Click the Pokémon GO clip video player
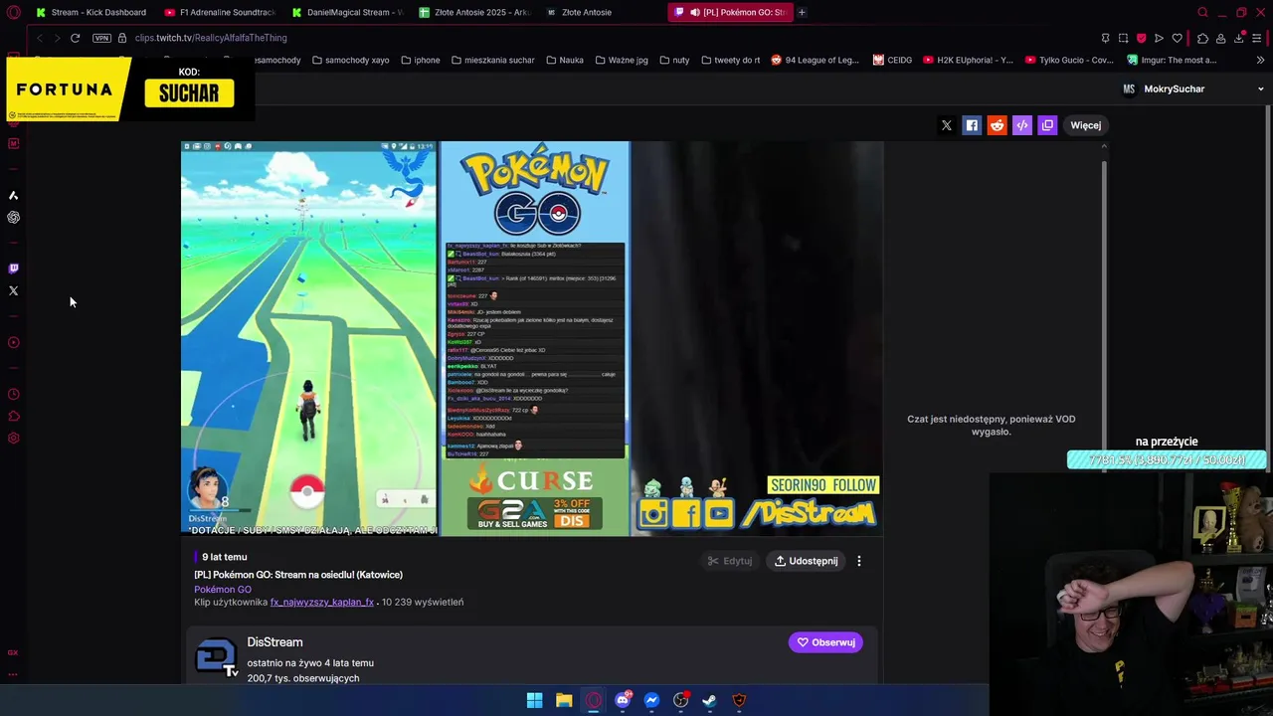The height and width of the screenshot is (716, 1273). pyautogui.click(x=532, y=339)
